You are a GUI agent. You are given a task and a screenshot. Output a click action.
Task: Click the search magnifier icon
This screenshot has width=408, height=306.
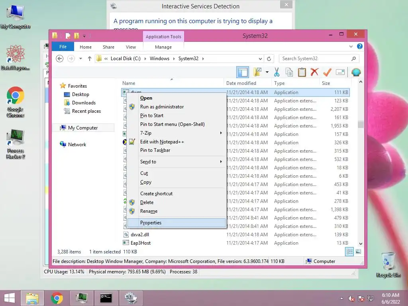click(x=353, y=59)
